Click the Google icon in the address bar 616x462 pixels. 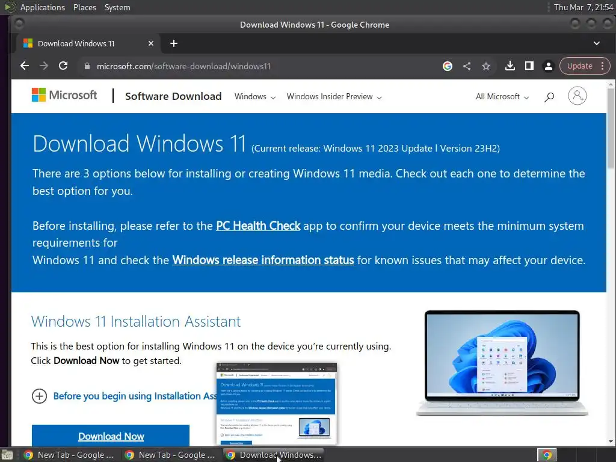tap(448, 66)
